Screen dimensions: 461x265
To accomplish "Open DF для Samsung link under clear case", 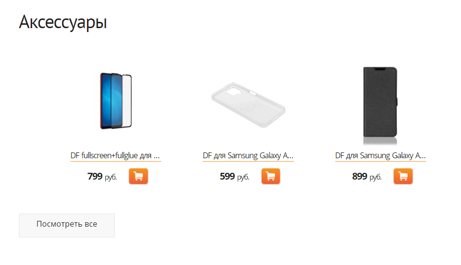I will tap(248, 155).
